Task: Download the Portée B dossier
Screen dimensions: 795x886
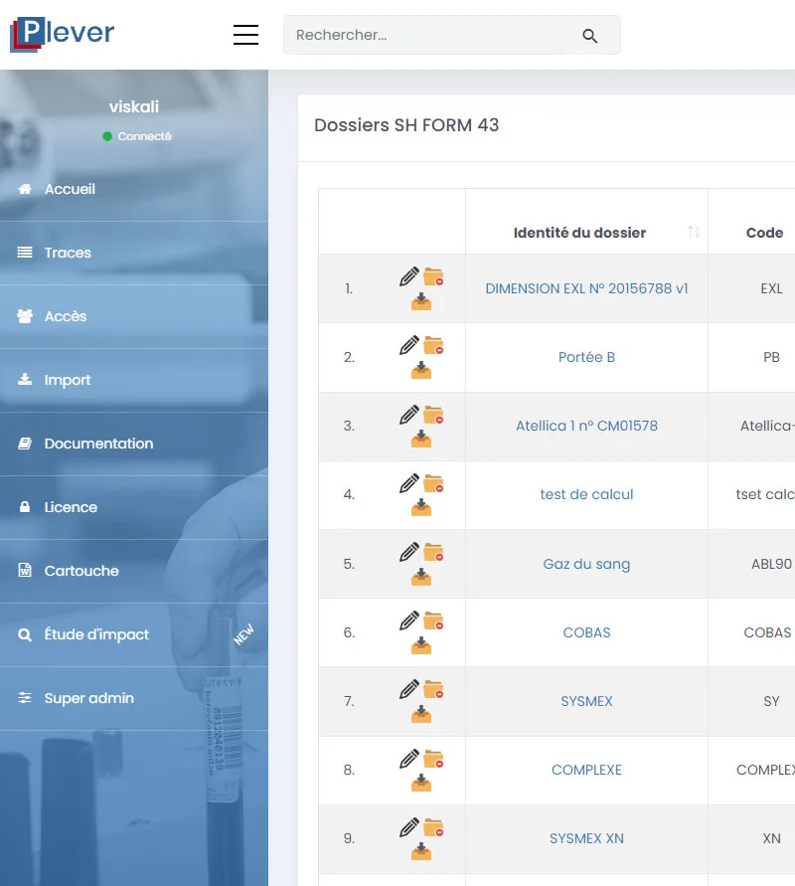Action: pos(421,370)
